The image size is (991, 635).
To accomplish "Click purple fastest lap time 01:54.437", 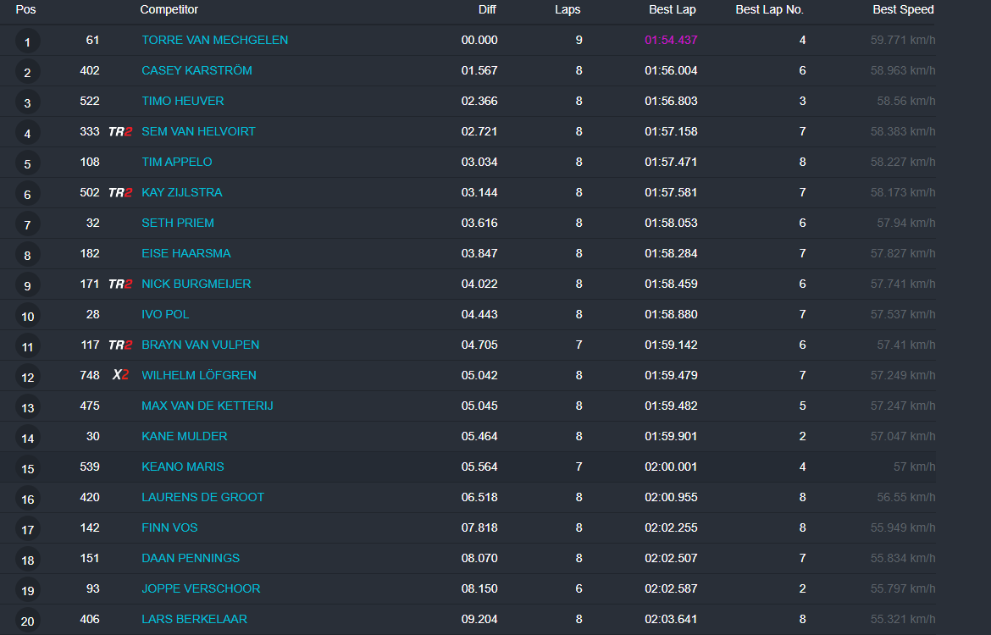I will (x=671, y=40).
